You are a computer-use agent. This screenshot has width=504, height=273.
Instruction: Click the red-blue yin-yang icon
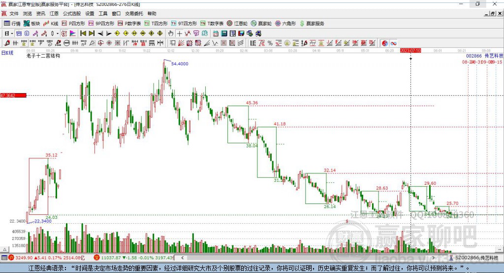[x=385, y=43]
